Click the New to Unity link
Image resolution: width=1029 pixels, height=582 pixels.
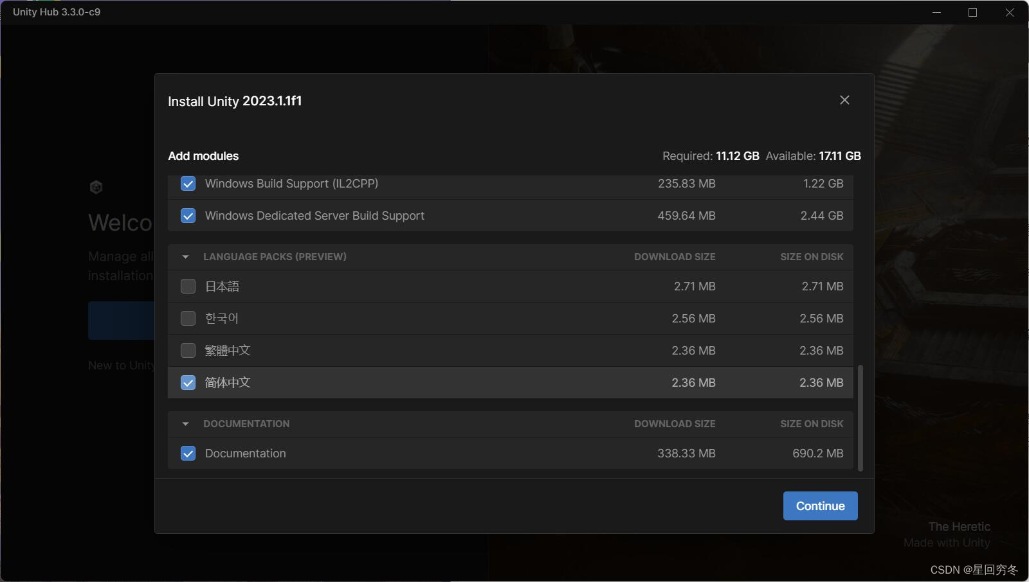pos(121,365)
